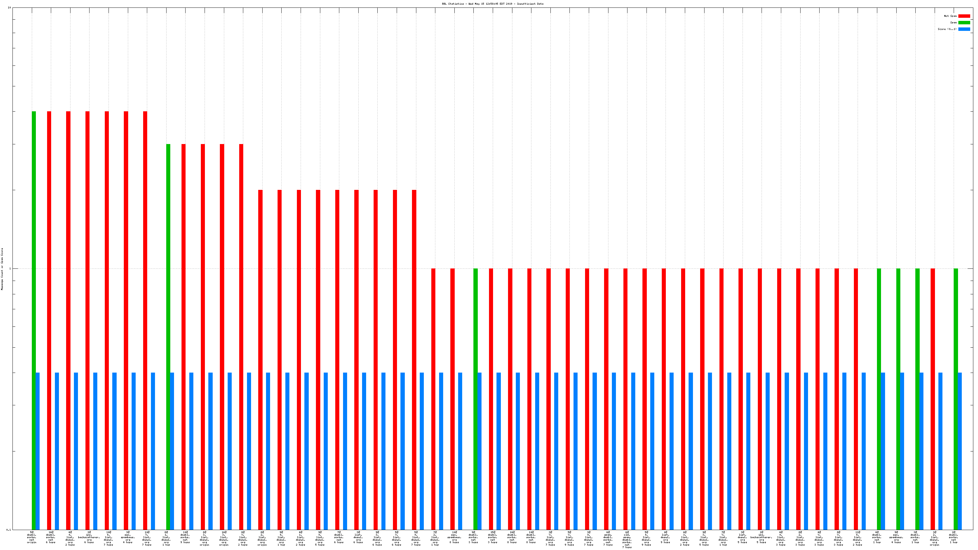This screenshot has width=978, height=550.
Task: Click the y-axis tick label 10
Action: coord(9,7)
